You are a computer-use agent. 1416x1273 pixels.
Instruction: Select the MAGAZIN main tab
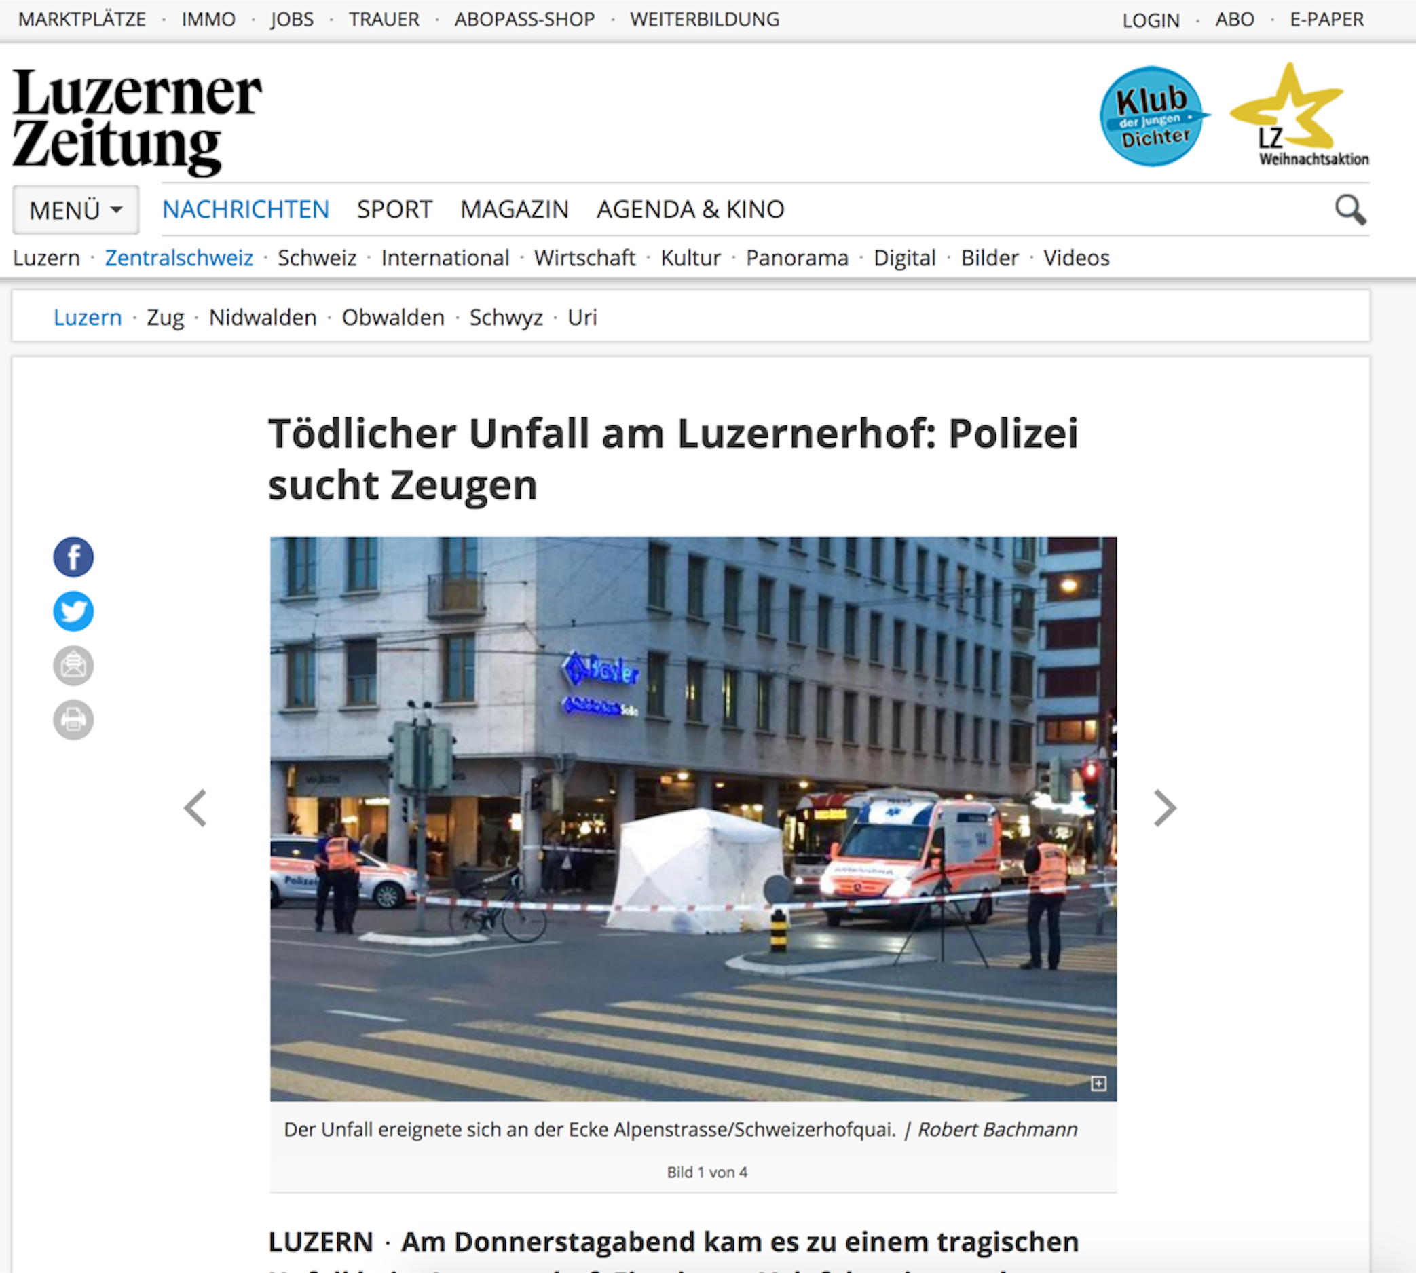[x=515, y=209]
